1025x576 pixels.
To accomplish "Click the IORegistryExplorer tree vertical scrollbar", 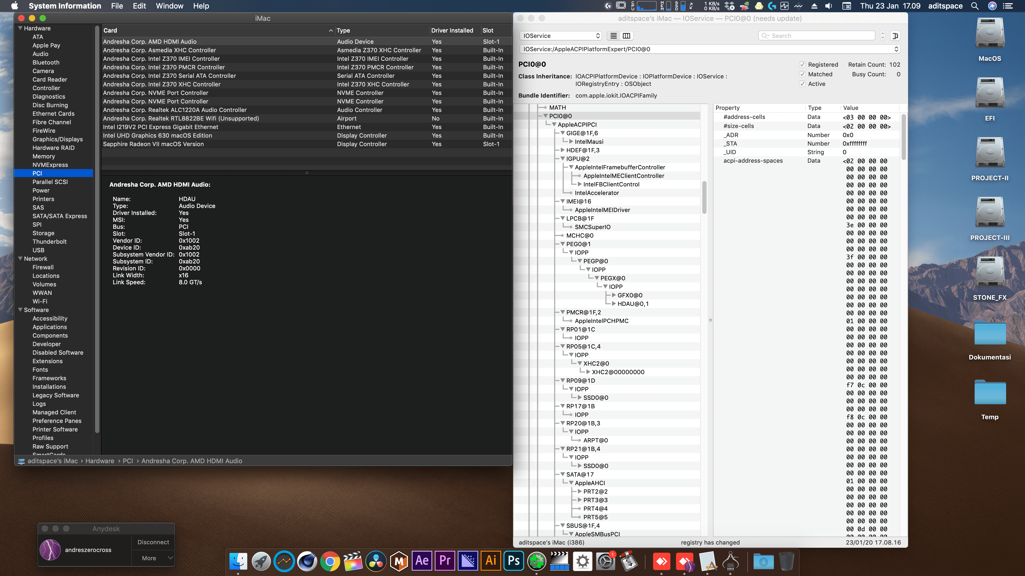I will (x=704, y=198).
